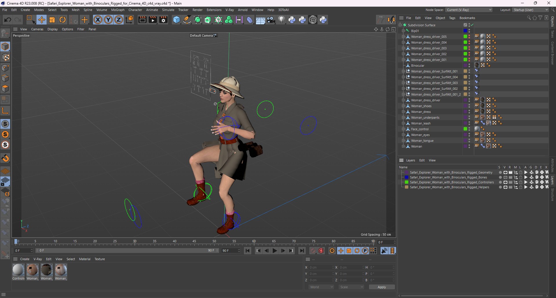Toggle visibility eye of Geometry layer
This screenshot has width=556, height=298.
505,172
